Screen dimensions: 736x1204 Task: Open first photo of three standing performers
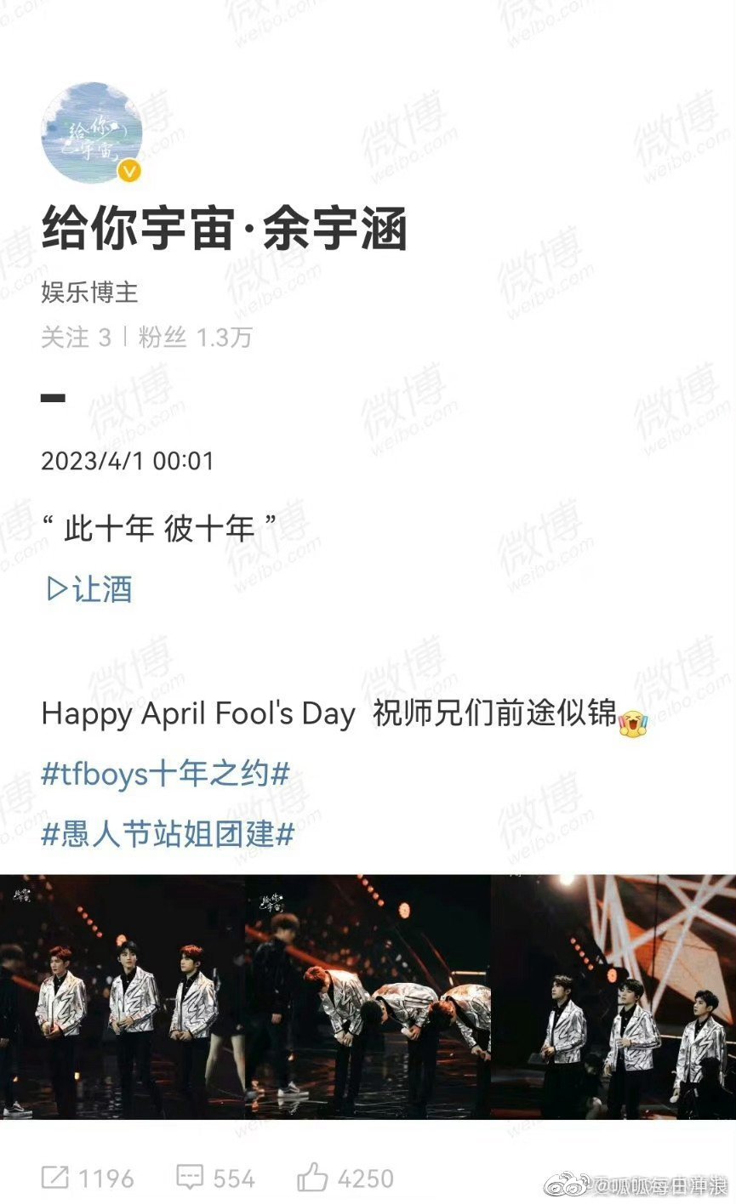click(123, 997)
